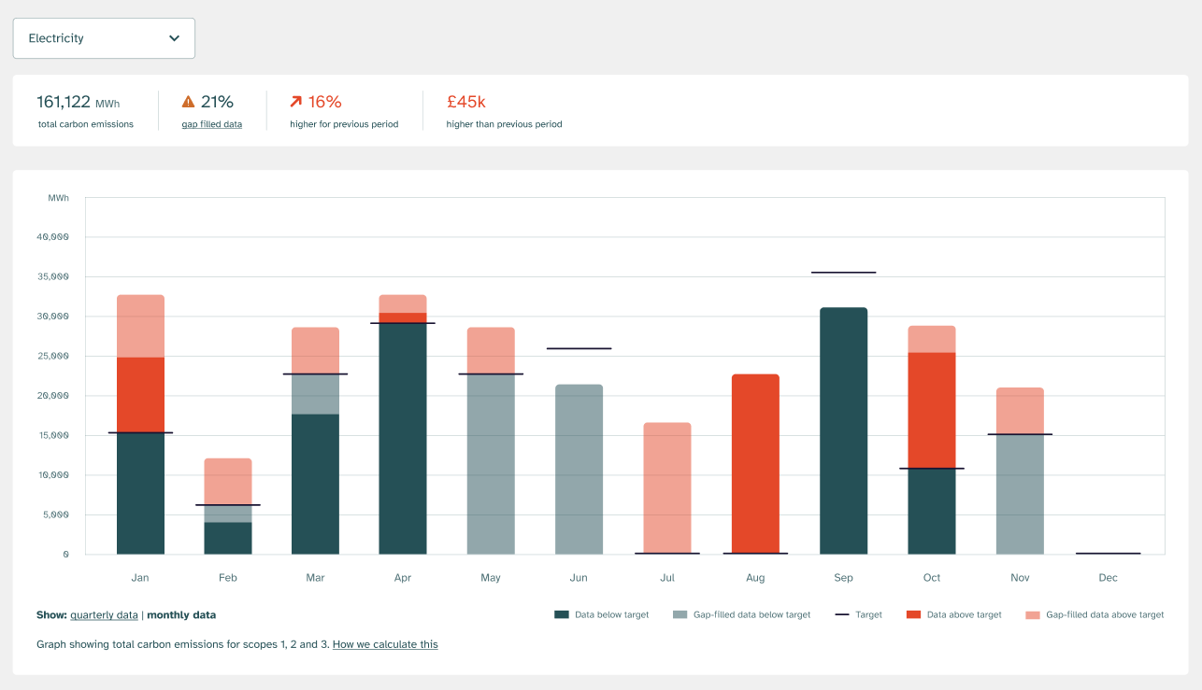Open the Electricity dropdown

point(103,38)
